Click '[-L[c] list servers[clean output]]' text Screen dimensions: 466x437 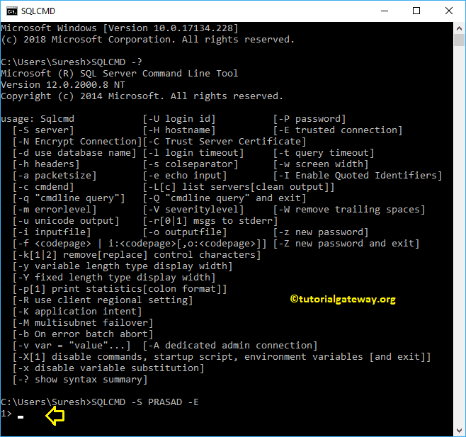click(239, 187)
